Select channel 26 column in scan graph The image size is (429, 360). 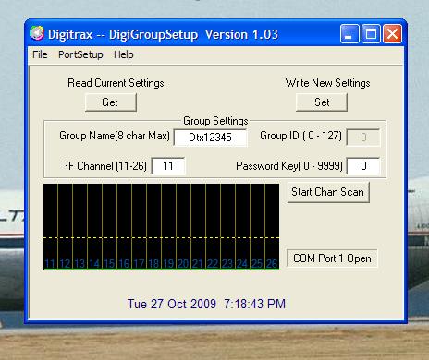coord(272,226)
